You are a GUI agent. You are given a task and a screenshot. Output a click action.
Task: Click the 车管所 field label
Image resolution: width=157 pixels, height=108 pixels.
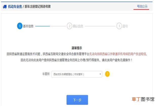(x=46, y=74)
